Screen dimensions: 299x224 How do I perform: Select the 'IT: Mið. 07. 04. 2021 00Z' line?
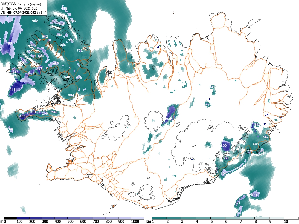click(19, 8)
